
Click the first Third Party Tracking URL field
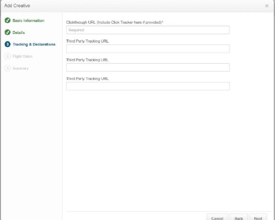pos(148,49)
